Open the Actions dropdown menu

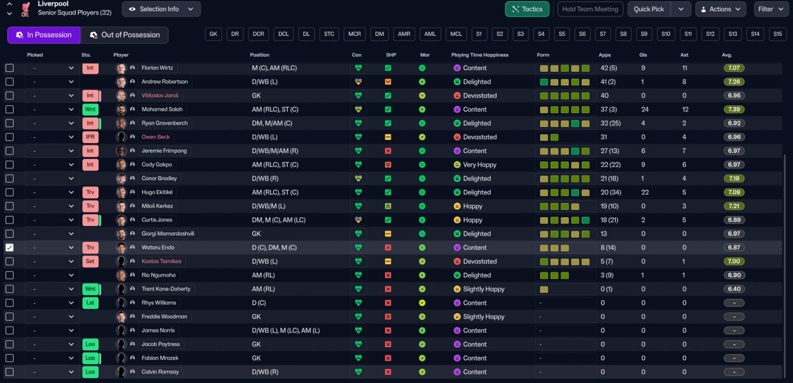(721, 9)
